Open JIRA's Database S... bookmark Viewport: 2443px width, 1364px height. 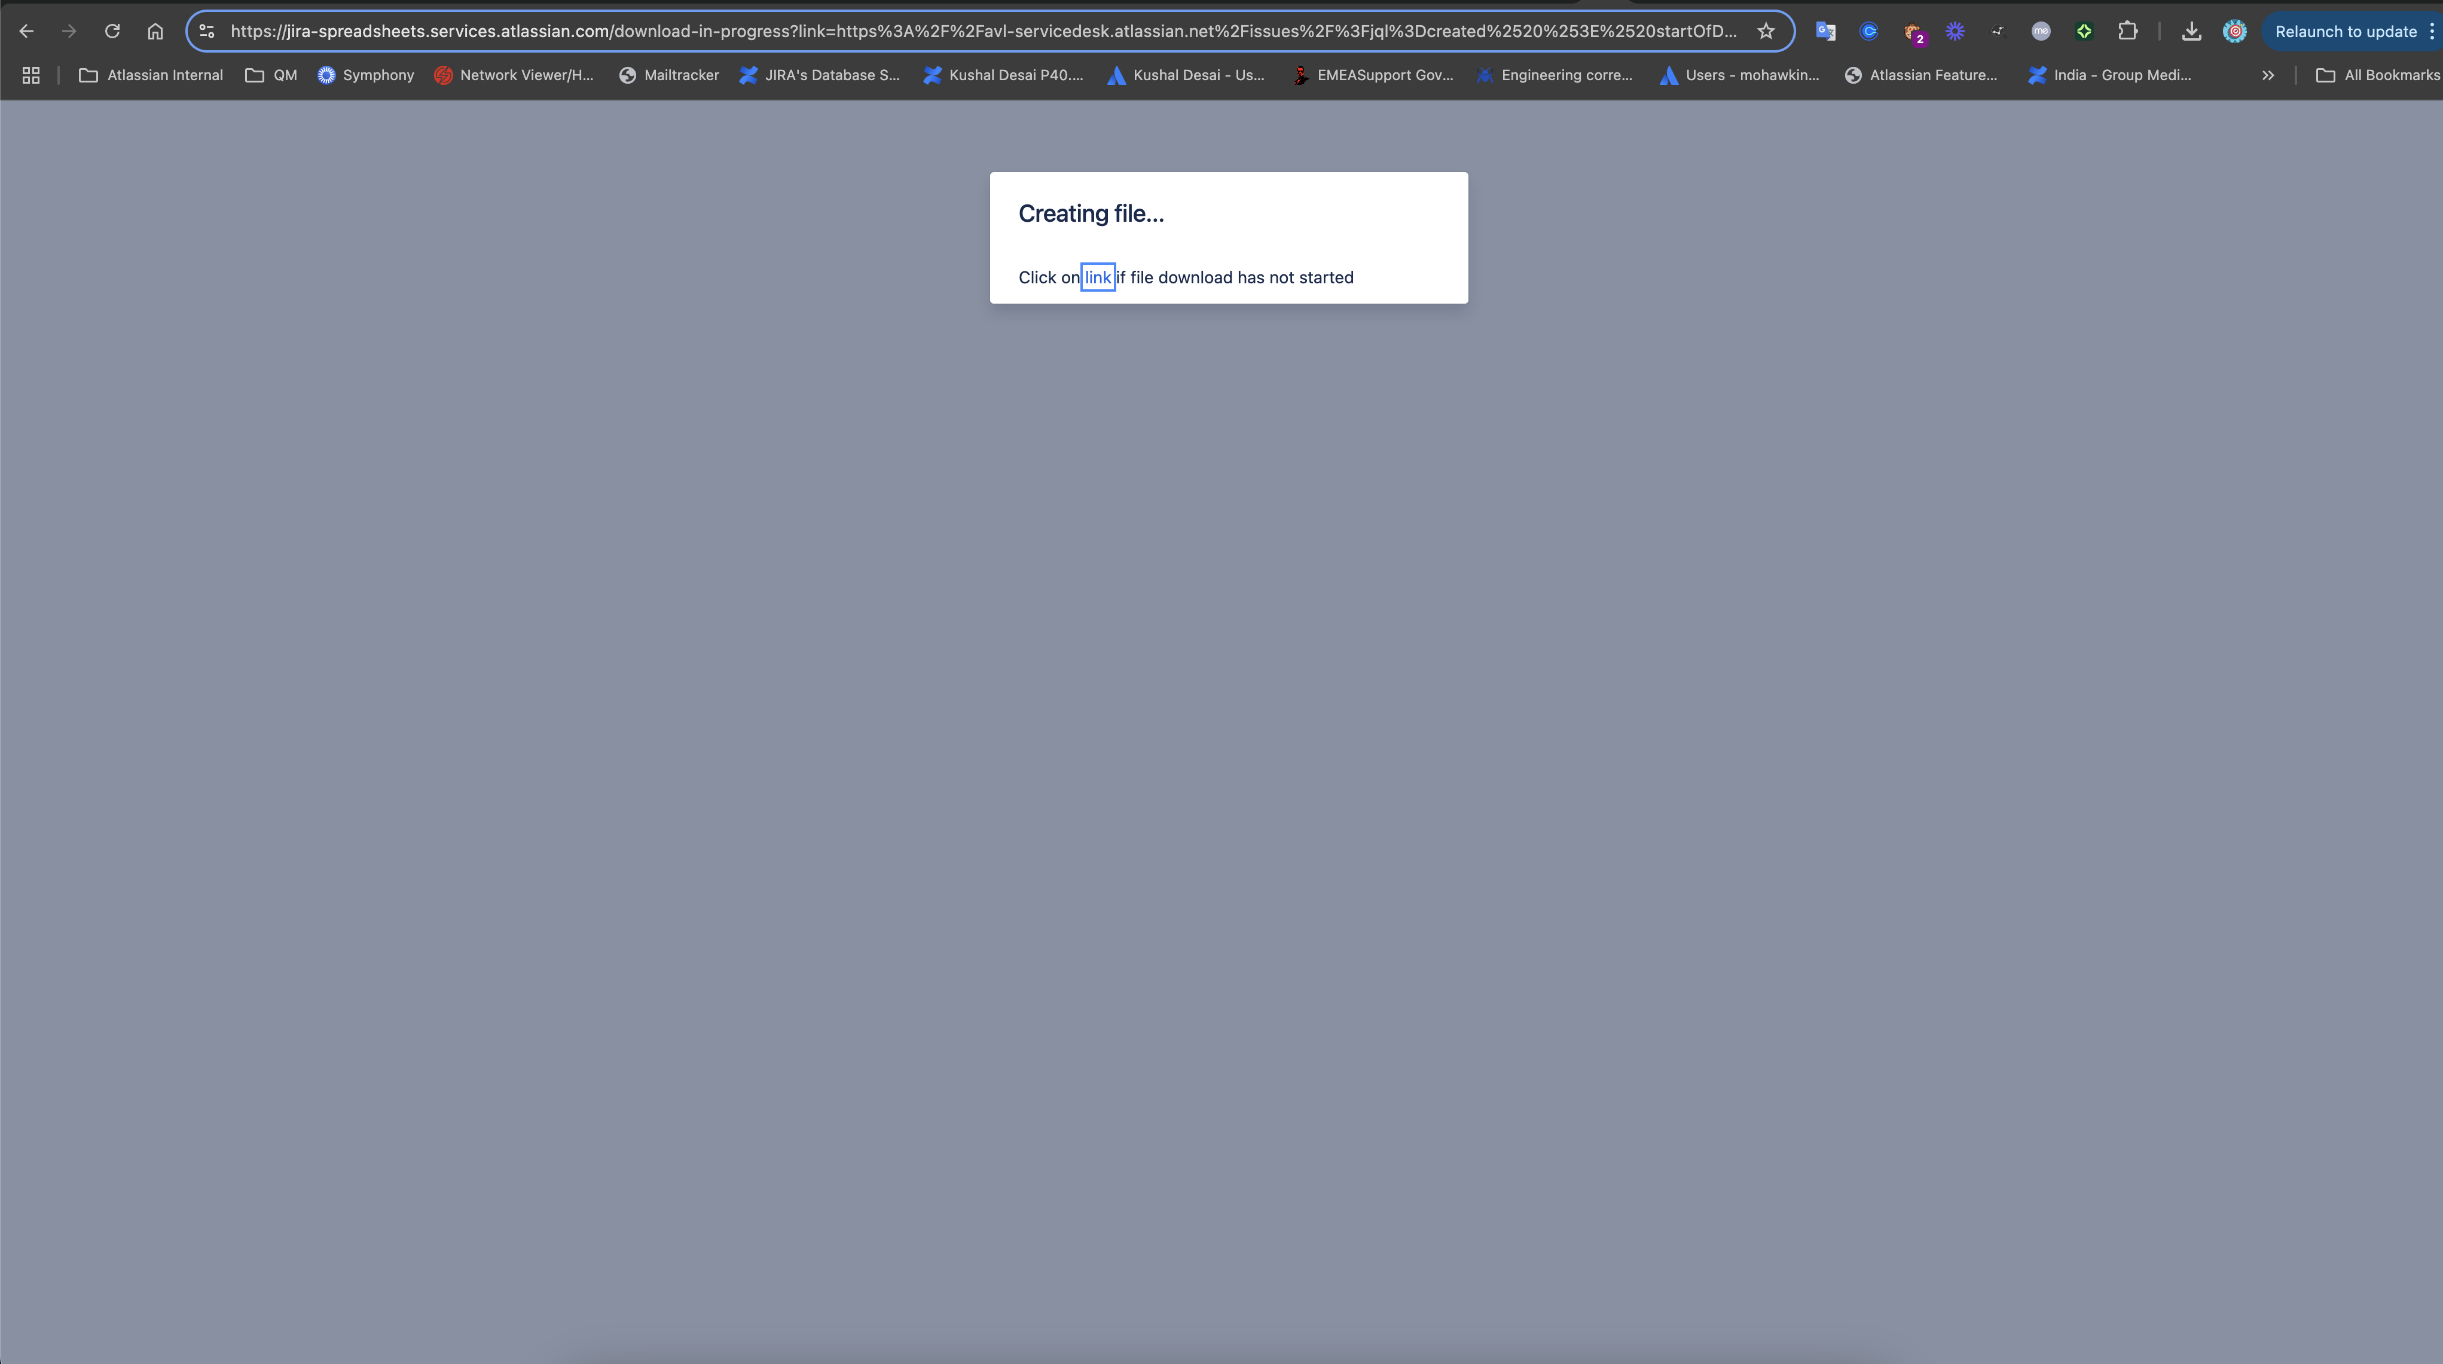click(819, 75)
